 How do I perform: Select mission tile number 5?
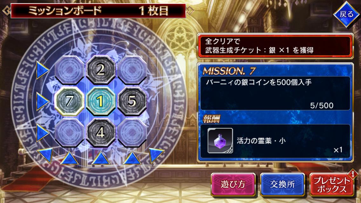click(x=132, y=101)
